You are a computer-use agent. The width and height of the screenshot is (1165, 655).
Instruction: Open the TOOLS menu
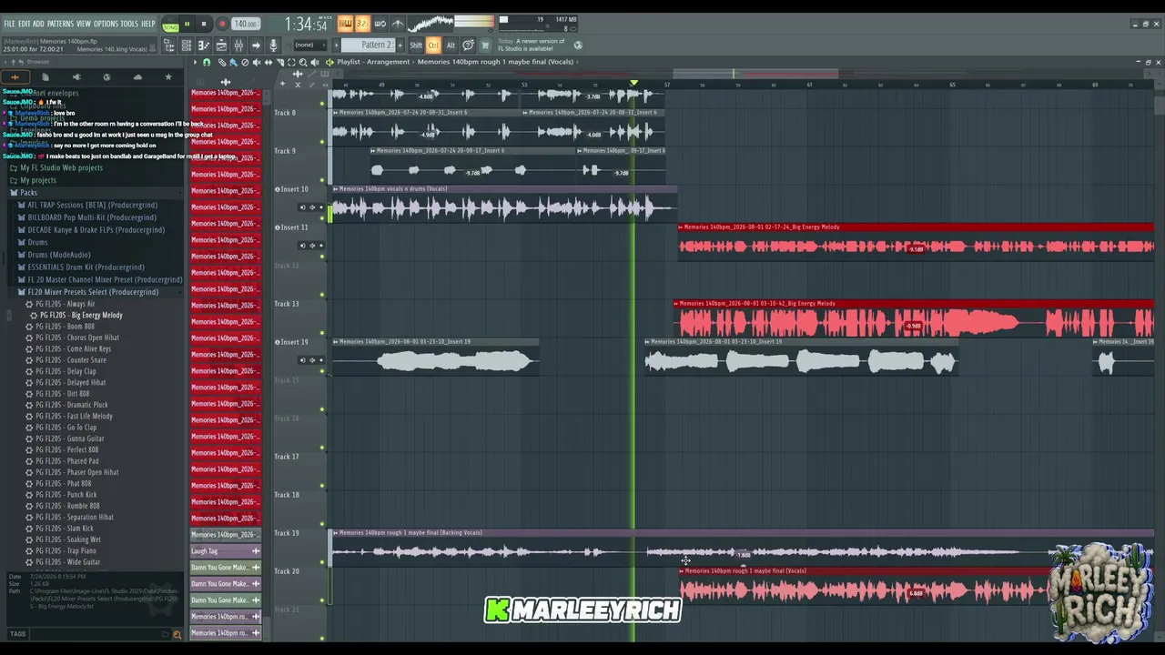[129, 24]
